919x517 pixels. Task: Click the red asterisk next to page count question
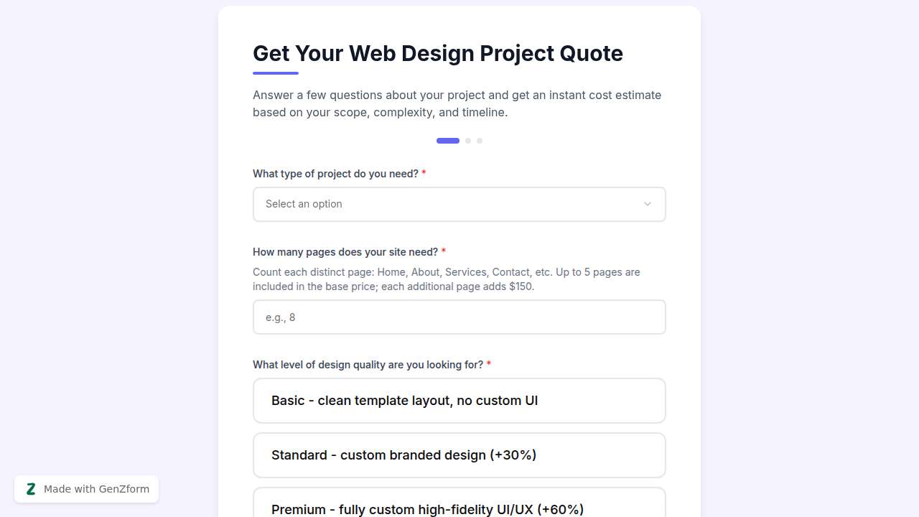click(x=444, y=252)
